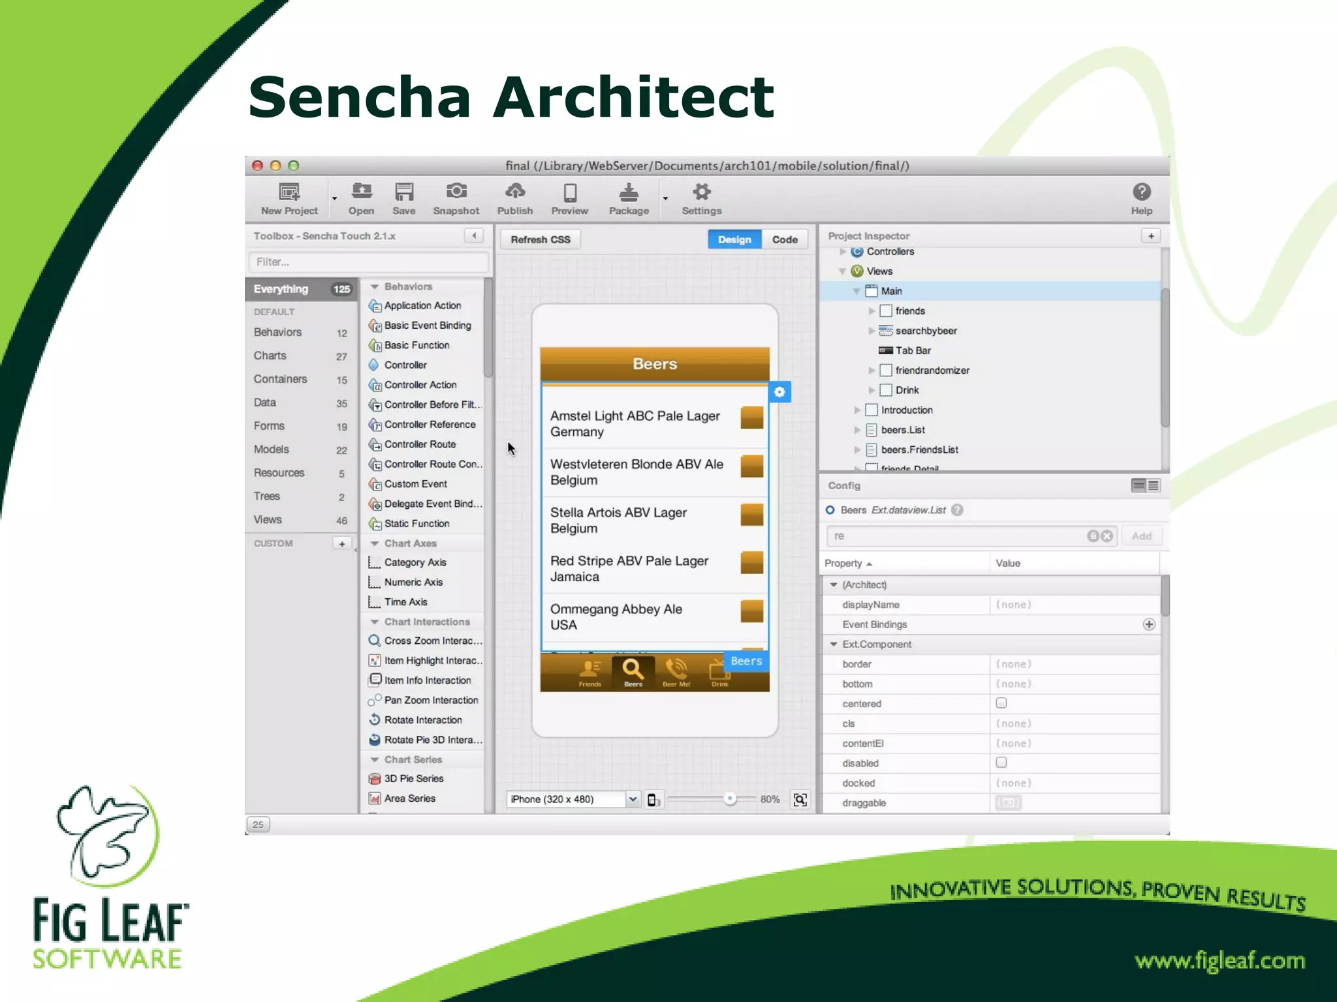Click the Add button in Config
1337x1002 pixels.
pos(1141,536)
